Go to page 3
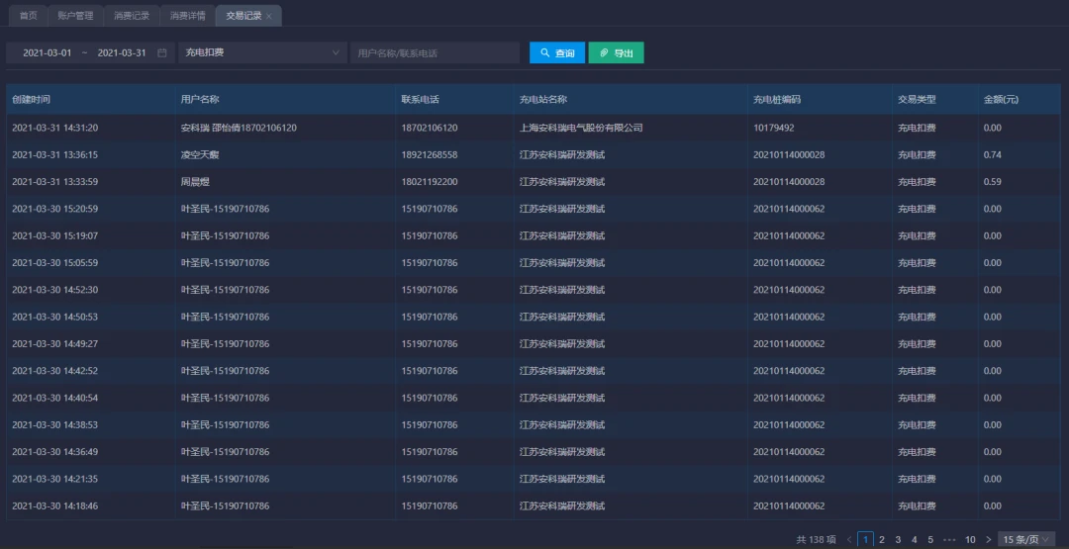Image resolution: width=1069 pixels, height=549 pixels. [x=898, y=539]
